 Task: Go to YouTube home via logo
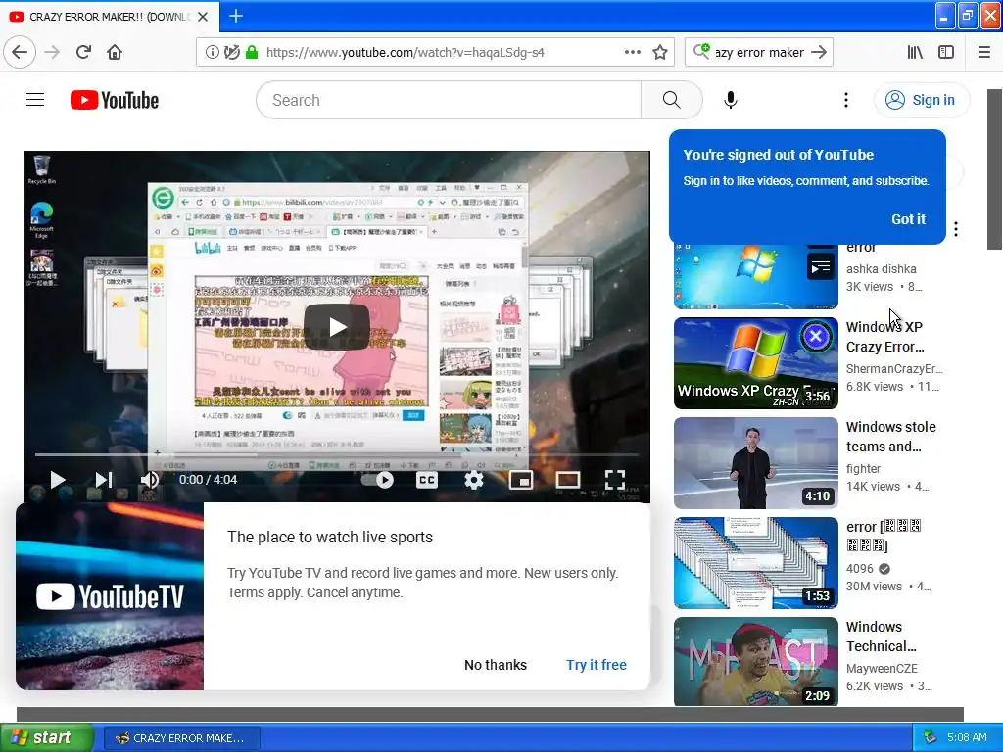coord(115,100)
